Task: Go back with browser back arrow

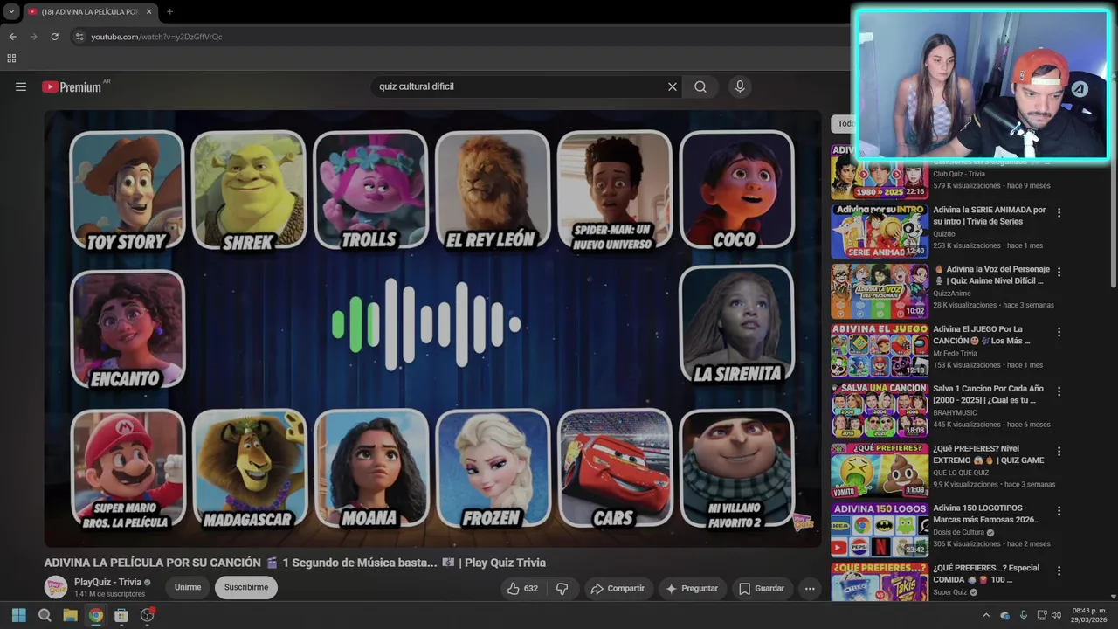Action: (12, 37)
